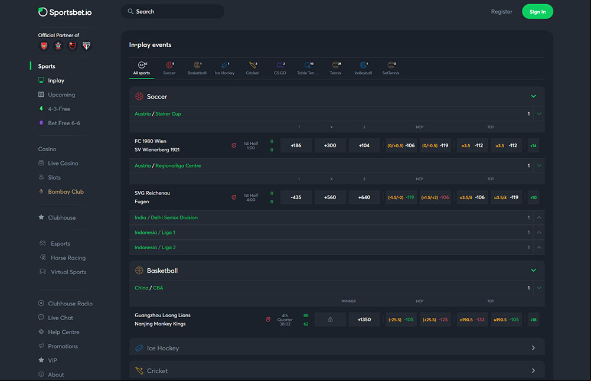Screen dimensions: 591x381
Task: Select the Table Tennis tab
Action: 308,69
